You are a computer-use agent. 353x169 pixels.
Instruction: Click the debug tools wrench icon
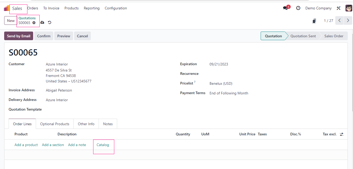[339, 8]
